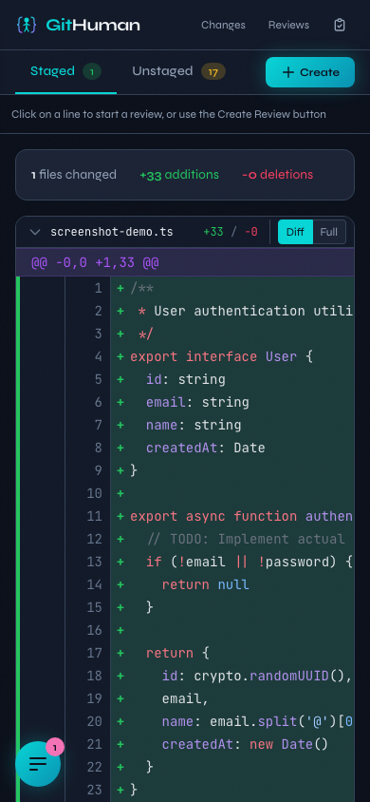This screenshot has width=370, height=802.
Task: Click the 1 files changed text
Action: point(73,175)
